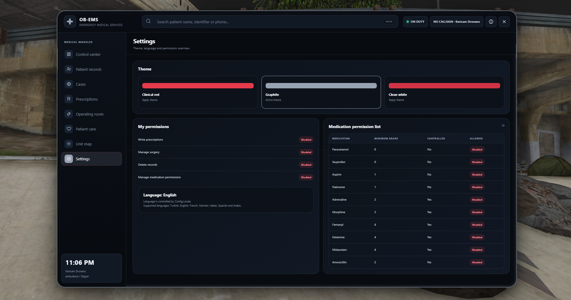This screenshot has width=571, height=300.
Task: Open Unit map sidebar icon
Action: 69,144
